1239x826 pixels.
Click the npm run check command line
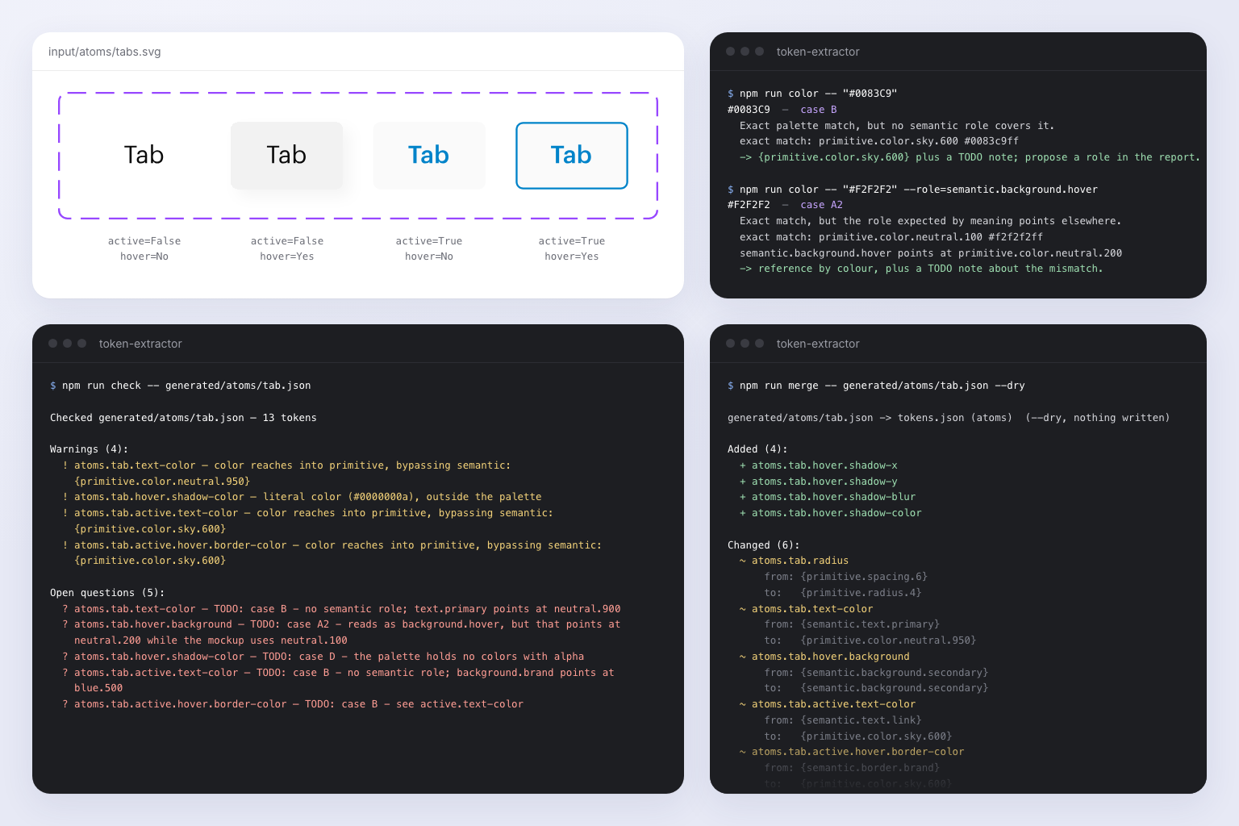pyautogui.click(x=181, y=386)
